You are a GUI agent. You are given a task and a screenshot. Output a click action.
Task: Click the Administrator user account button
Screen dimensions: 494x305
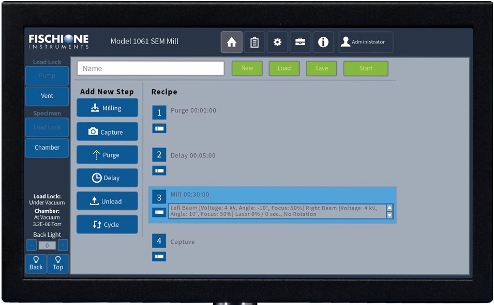pos(366,42)
